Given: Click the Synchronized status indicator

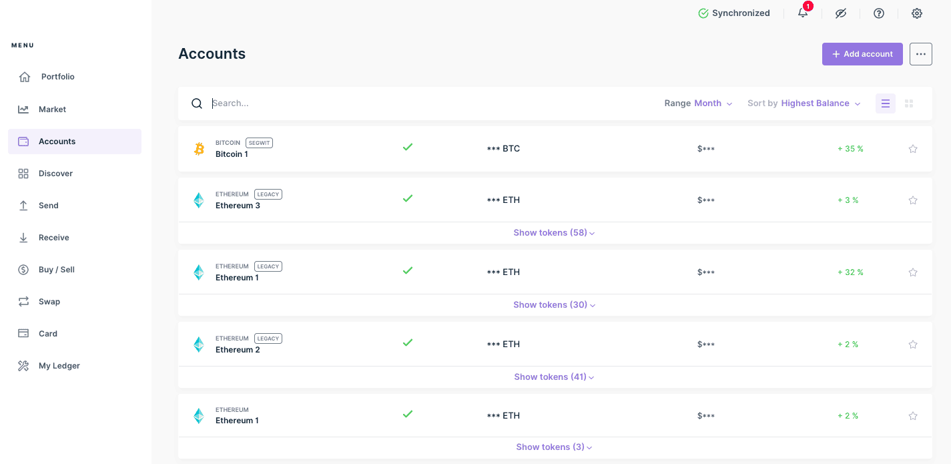Looking at the screenshot, I should (x=733, y=13).
